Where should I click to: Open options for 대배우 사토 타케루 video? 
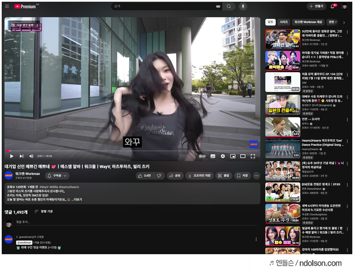point(347,97)
